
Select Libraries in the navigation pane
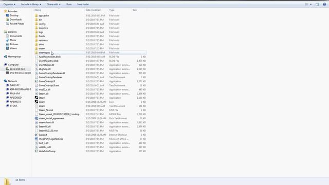[12, 32]
